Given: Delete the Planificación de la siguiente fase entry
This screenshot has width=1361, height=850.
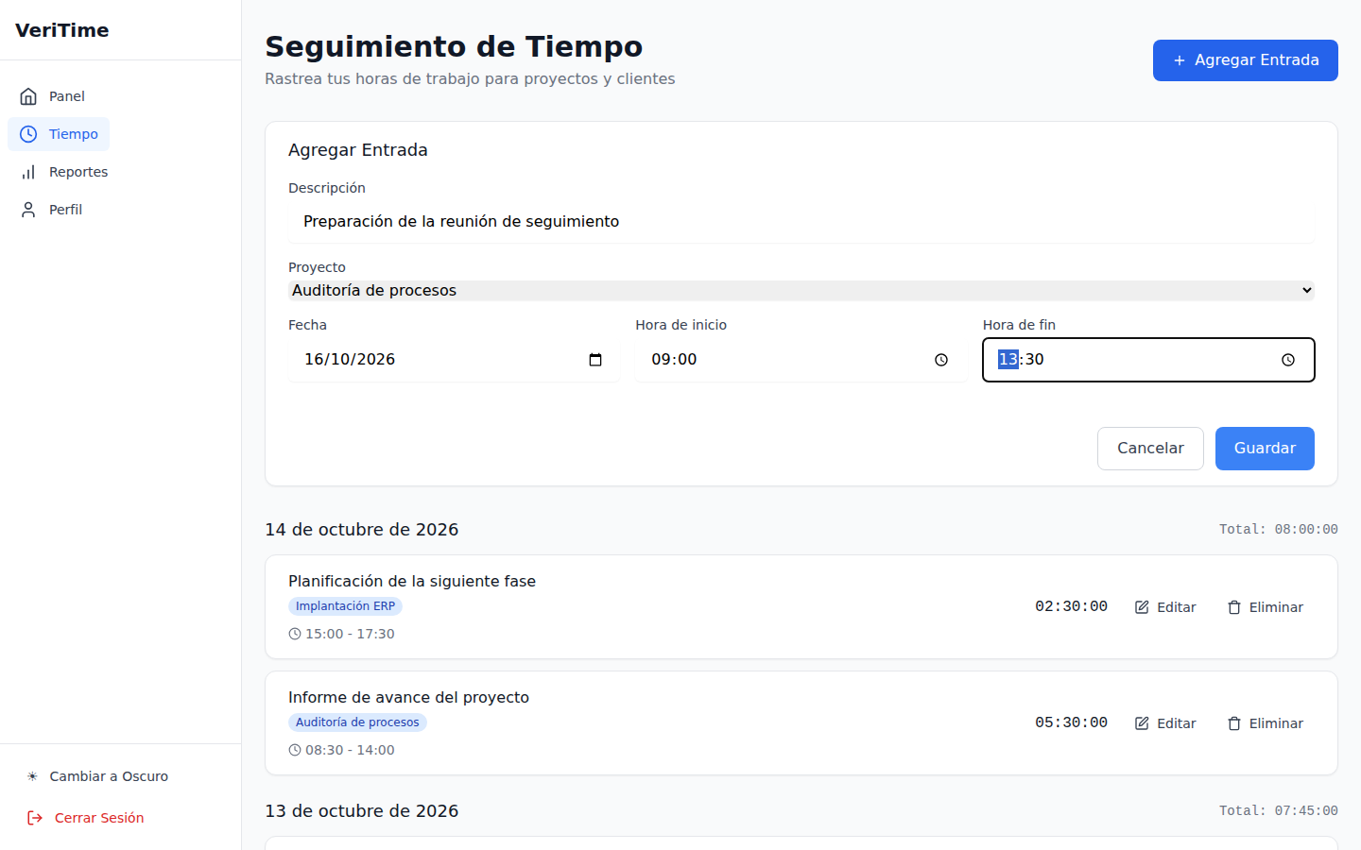Looking at the screenshot, I should [x=1266, y=607].
